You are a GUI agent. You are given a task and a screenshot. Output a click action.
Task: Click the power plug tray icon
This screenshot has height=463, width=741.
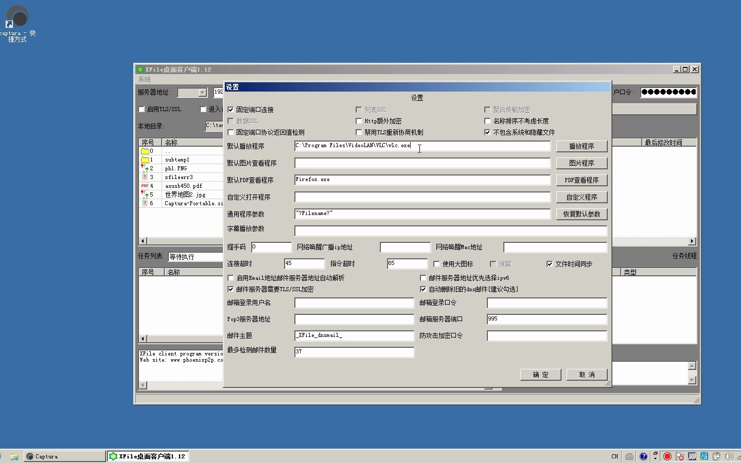click(716, 456)
